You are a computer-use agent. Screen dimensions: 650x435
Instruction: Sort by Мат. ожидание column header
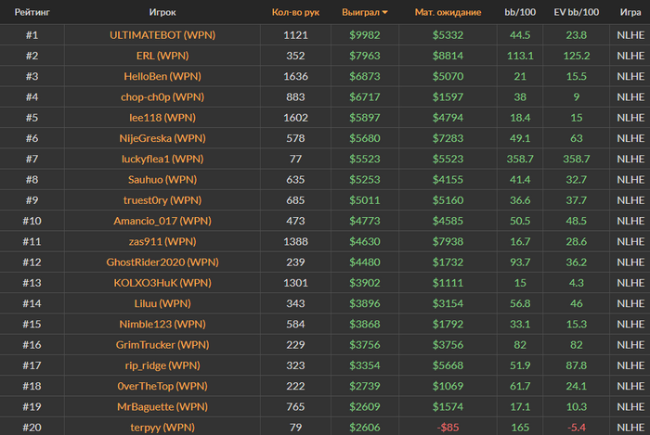coord(448,12)
